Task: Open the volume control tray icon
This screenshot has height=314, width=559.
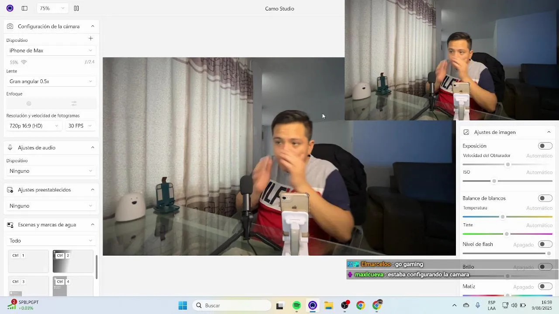Action: coord(514,306)
